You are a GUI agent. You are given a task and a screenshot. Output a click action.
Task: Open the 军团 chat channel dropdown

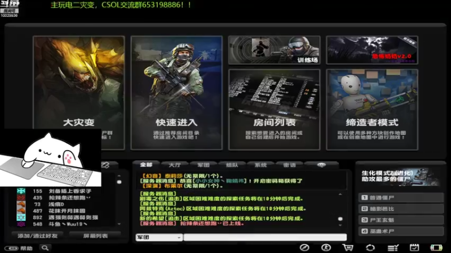click(x=159, y=237)
